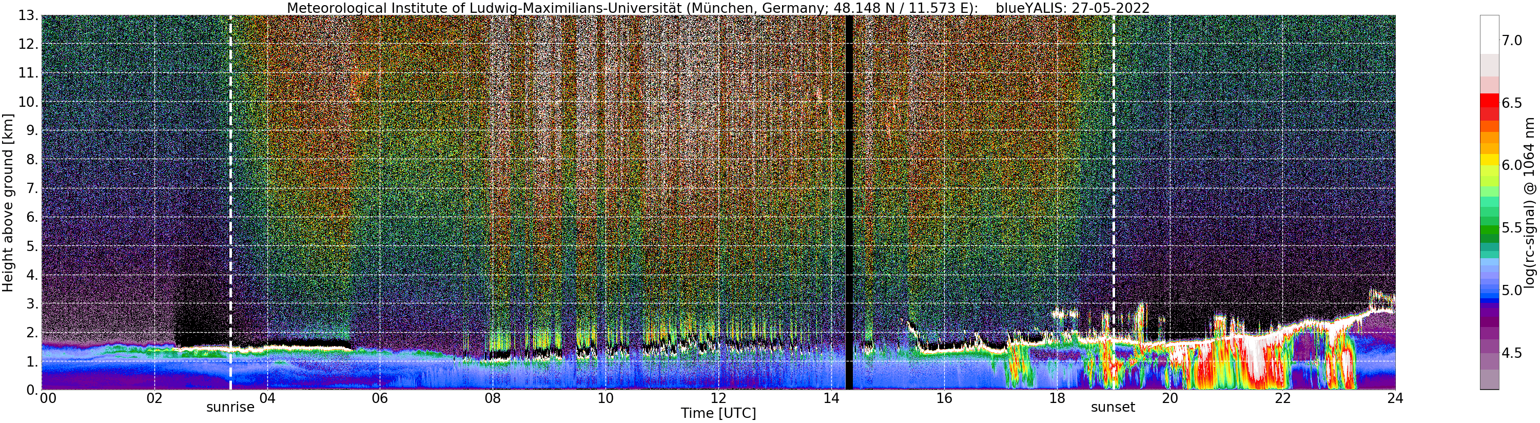Click the 'Time [UTC]' x-axis label
The height and width of the screenshot is (423, 1540).
coord(718,413)
